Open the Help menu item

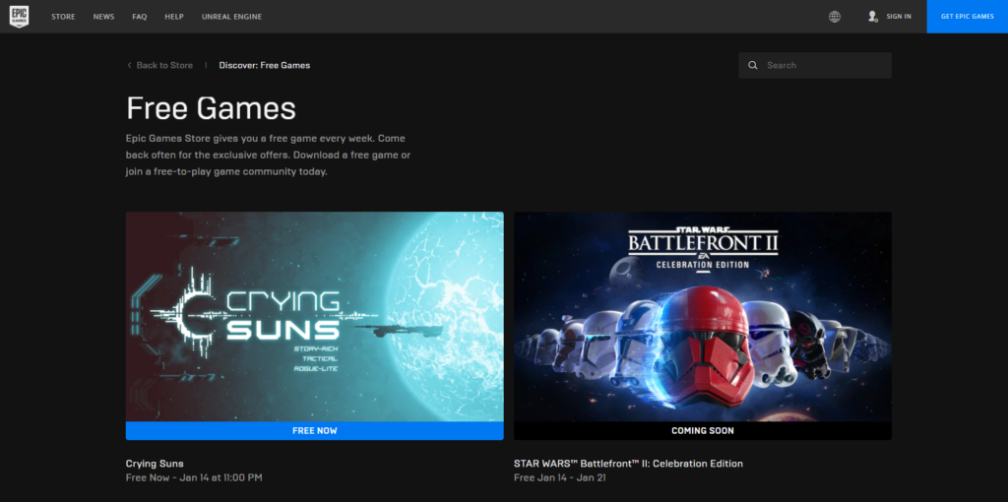[x=174, y=17]
